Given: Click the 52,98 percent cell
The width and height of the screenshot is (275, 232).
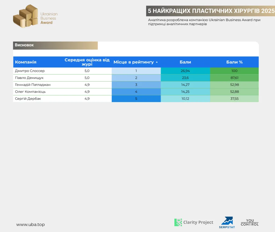Looking at the screenshot, I should tap(234, 85).
